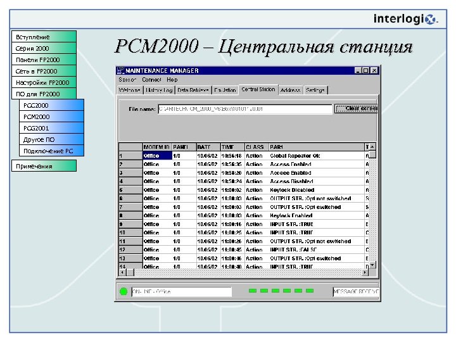Select row header number 5
The image size is (456, 342).
[130, 190]
